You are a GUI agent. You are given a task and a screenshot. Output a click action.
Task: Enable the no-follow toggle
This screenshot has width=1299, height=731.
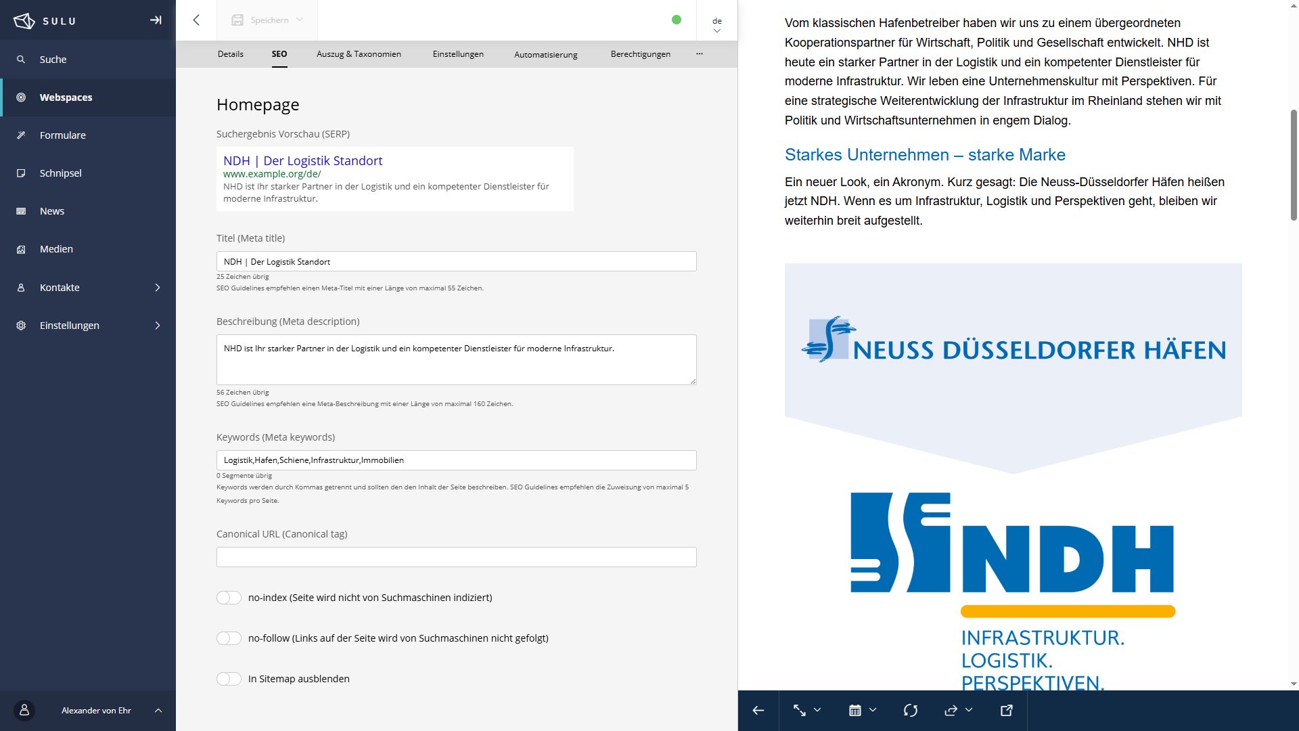pos(229,638)
